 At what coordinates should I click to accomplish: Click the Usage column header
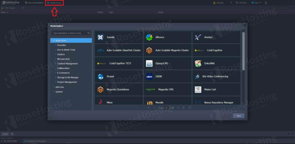point(160,12)
